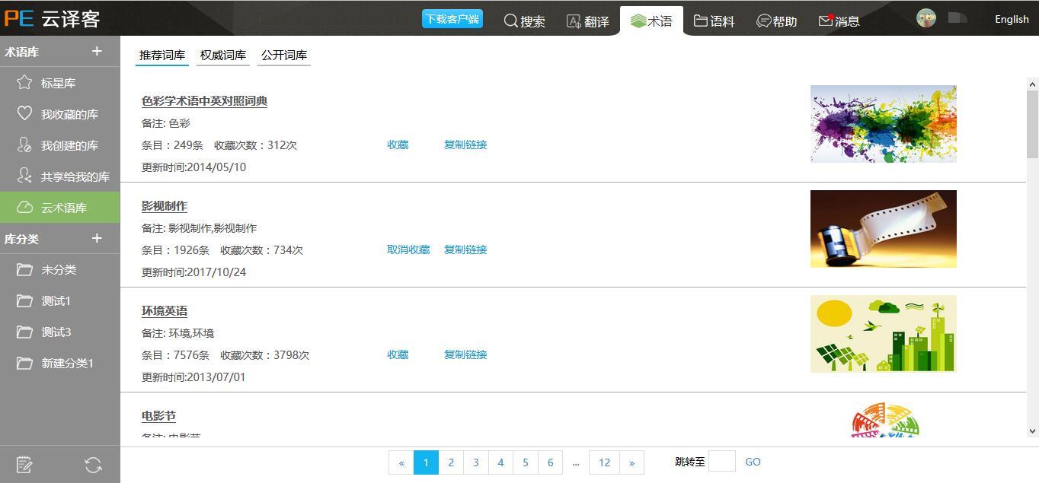Add a new 库分类 with plus icon
This screenshot has width=1039, height=483.
97,238
